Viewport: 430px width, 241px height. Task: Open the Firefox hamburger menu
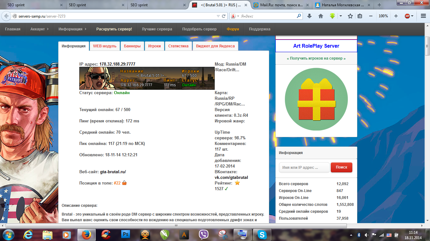pyautogui.click(x=423, y=16)
